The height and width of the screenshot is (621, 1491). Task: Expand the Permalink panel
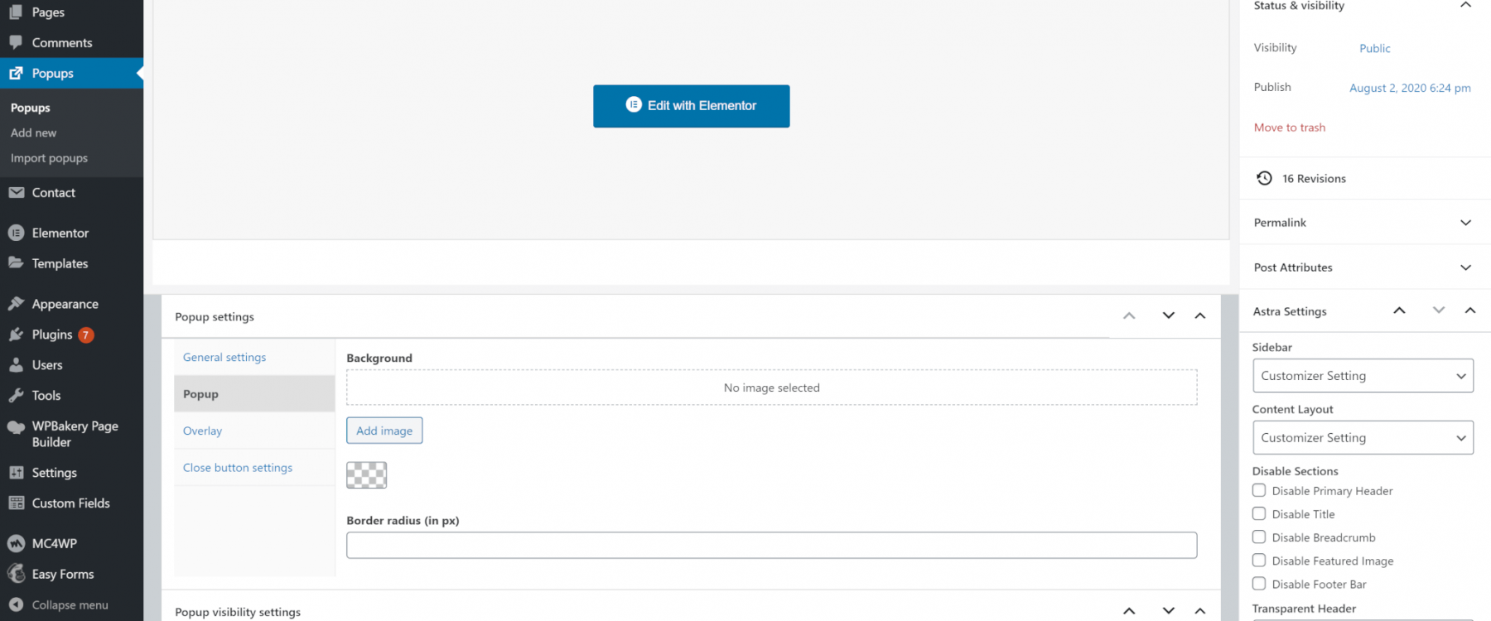(1465, 223)
